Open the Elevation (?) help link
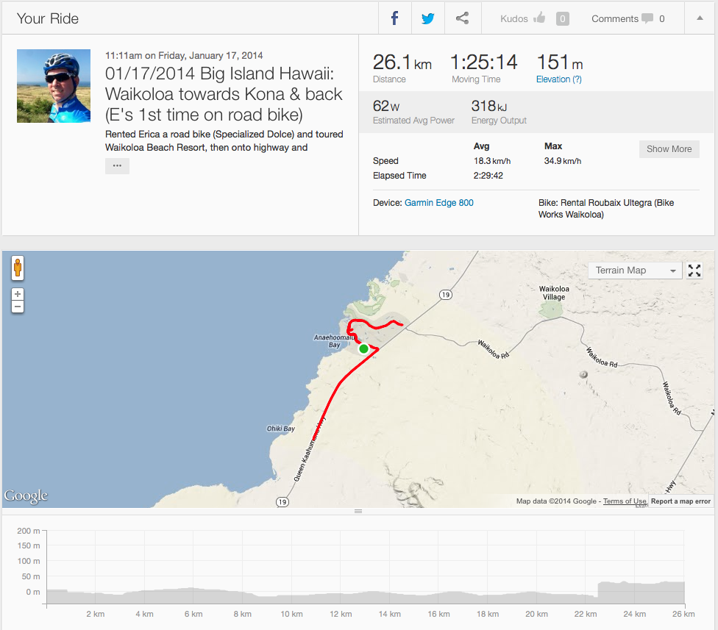 coord(559,79)
